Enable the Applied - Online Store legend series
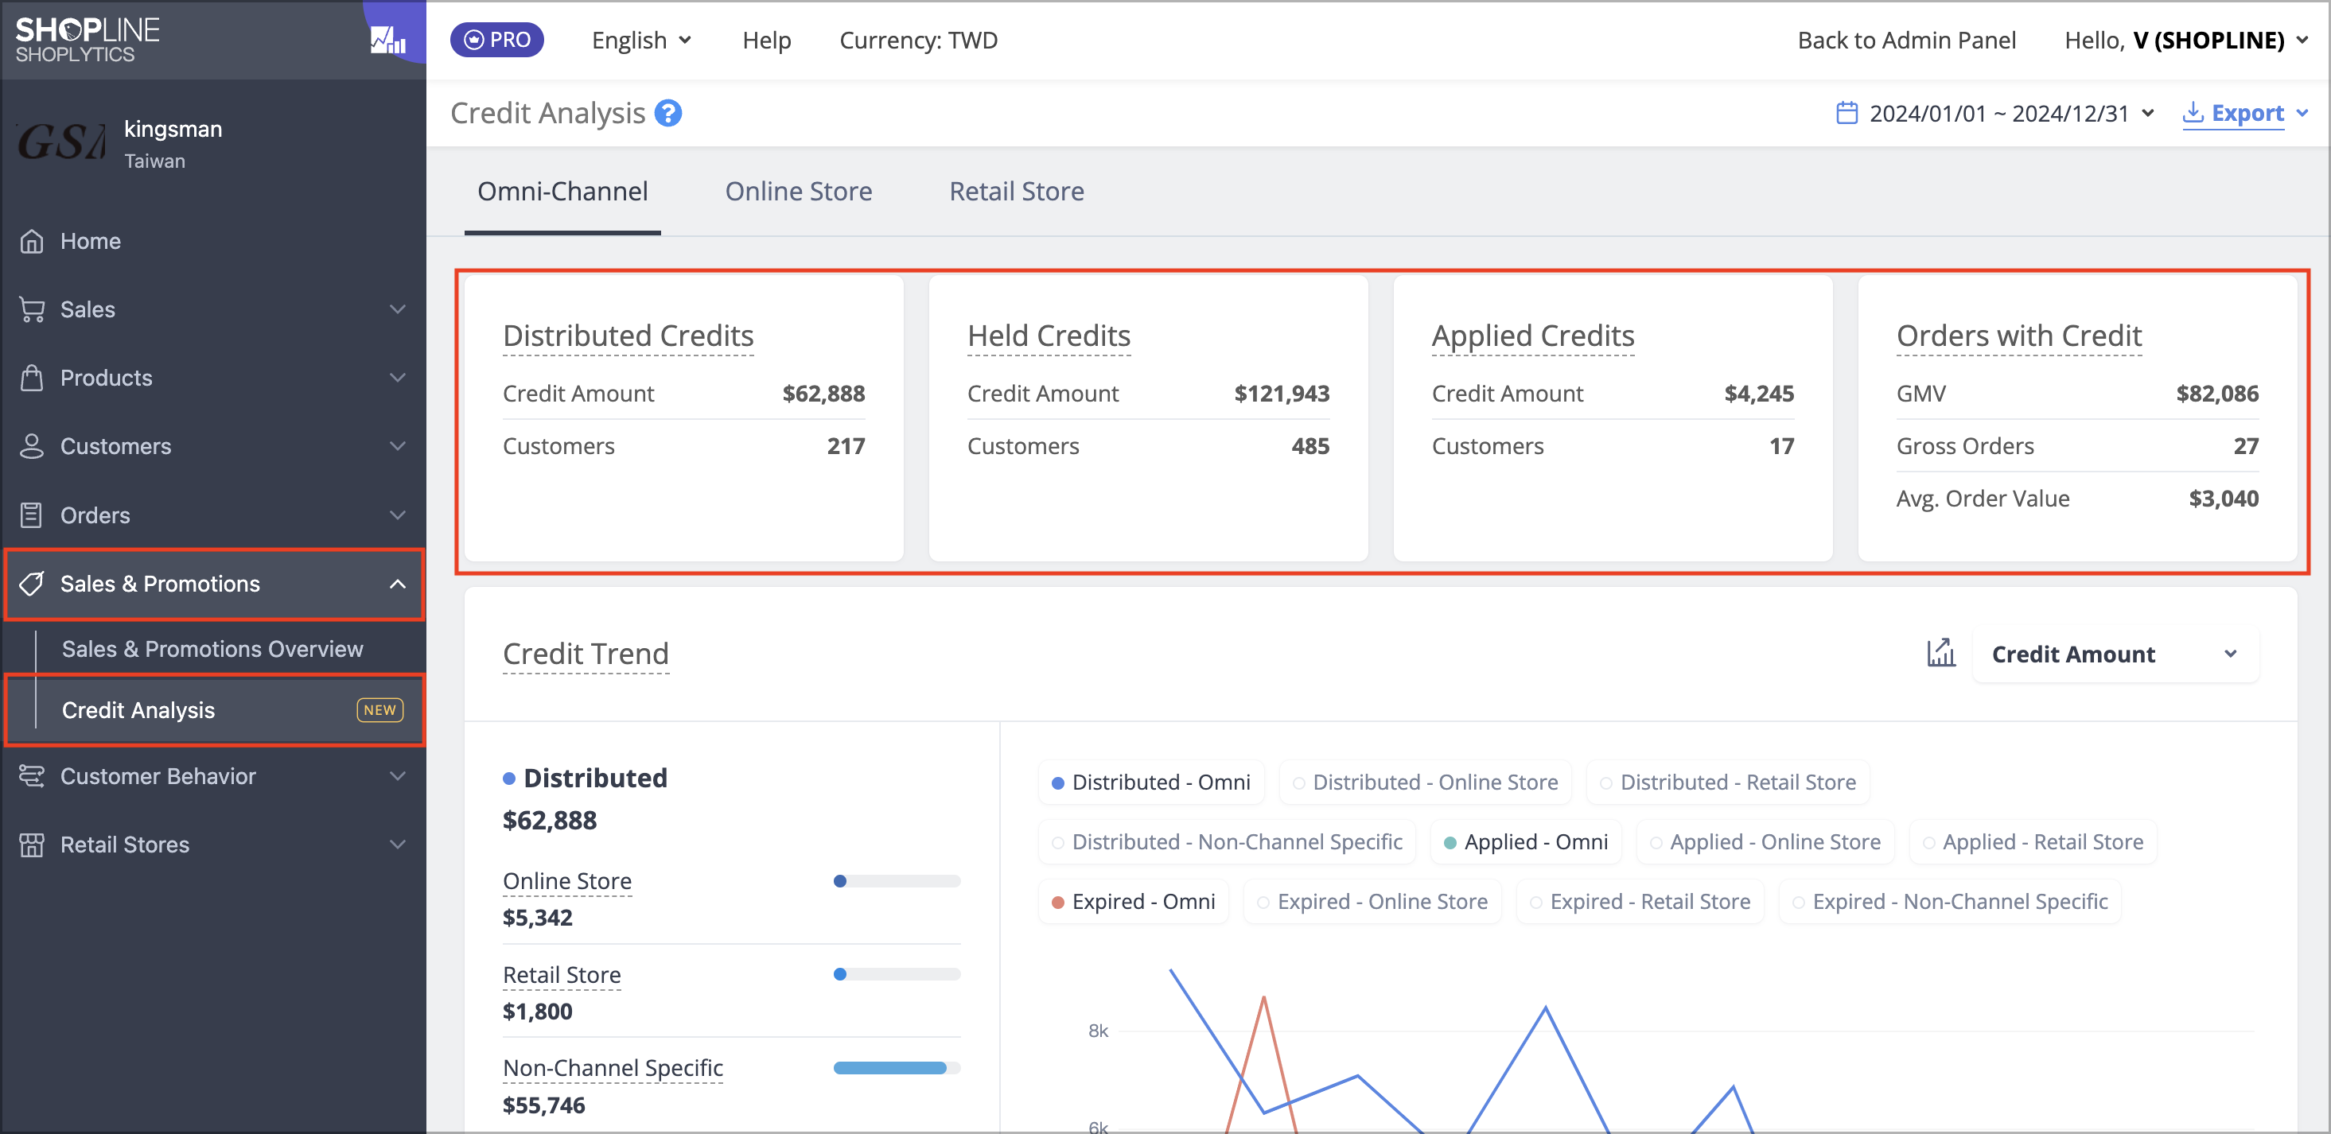 [x=1764, y=842]
